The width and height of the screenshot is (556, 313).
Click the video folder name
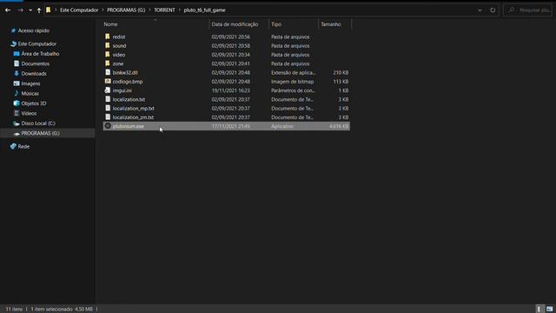tap(119, 55)
